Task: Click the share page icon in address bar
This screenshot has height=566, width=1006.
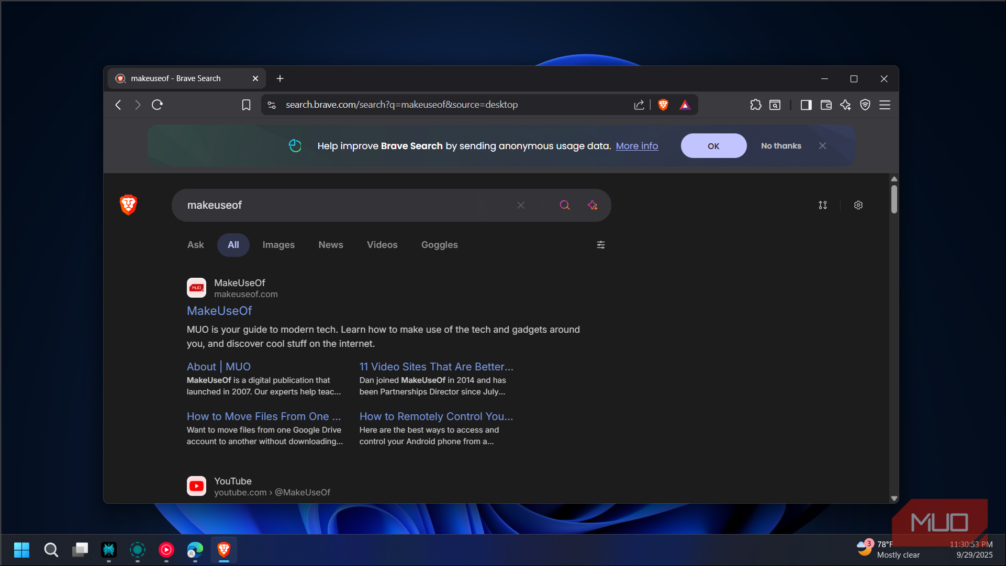Action: [x=639, y=105]
